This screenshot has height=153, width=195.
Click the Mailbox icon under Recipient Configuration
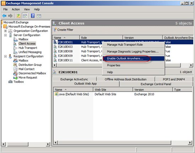click(15, 60)
